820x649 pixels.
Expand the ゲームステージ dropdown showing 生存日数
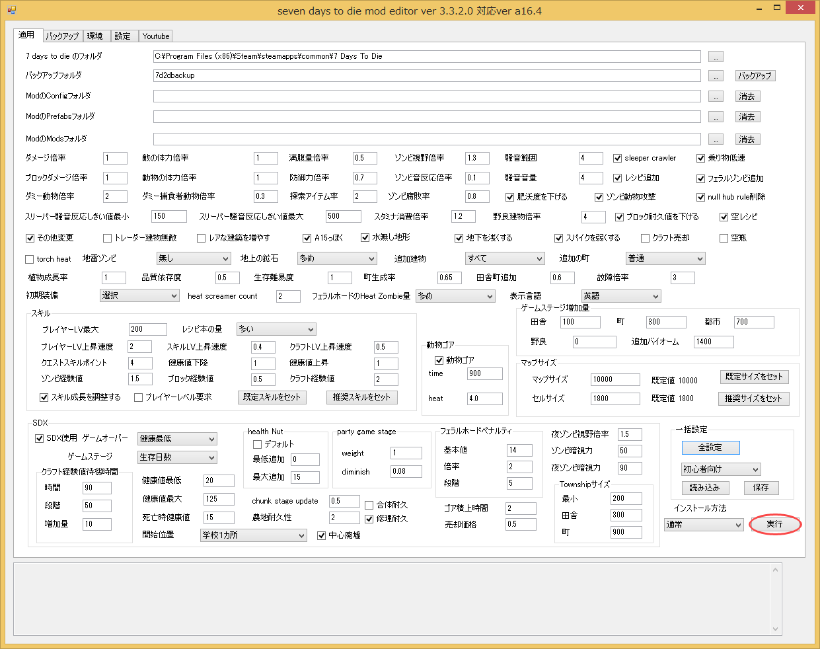coord(178,457)
